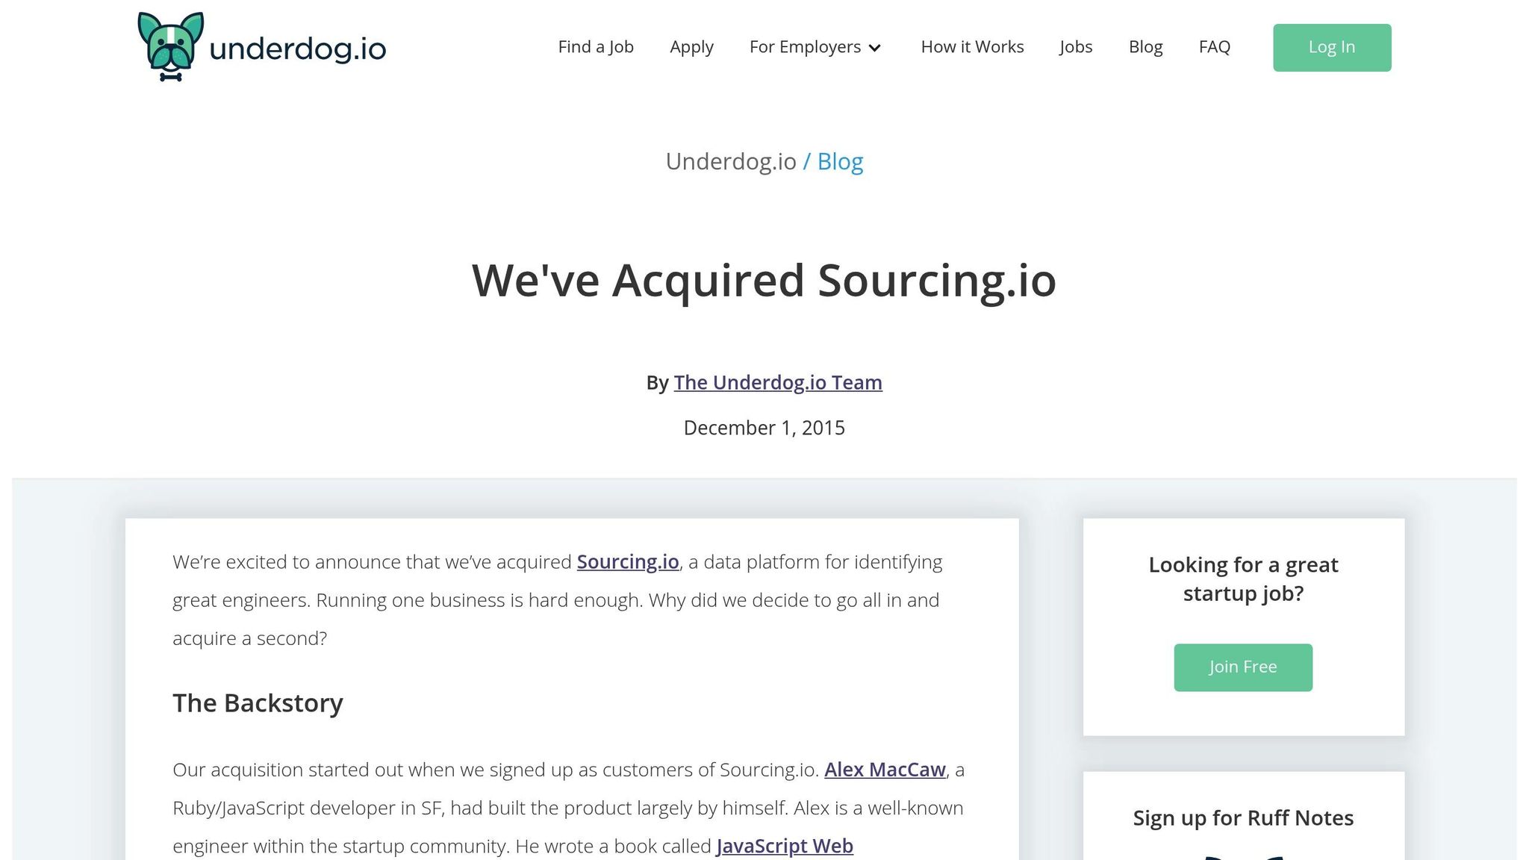This screenshot has width=1529, height=860.
Task: Click the green Log In button
Action: tap(1331, 46)
